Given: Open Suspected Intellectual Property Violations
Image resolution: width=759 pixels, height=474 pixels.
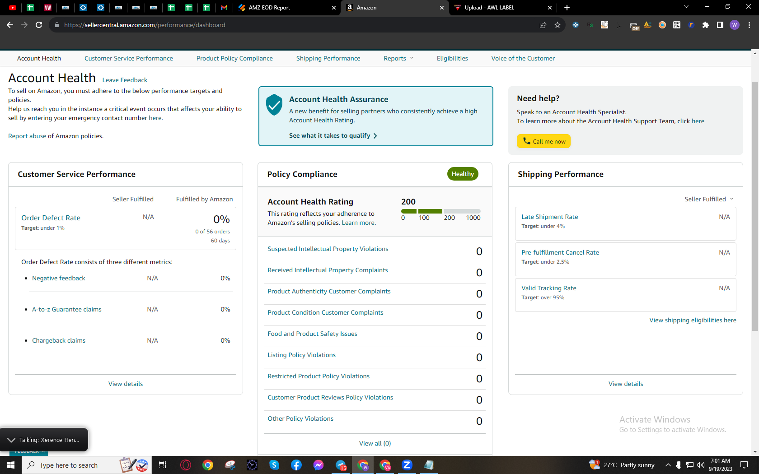Looking at the screenshot, I should (328, 249).
